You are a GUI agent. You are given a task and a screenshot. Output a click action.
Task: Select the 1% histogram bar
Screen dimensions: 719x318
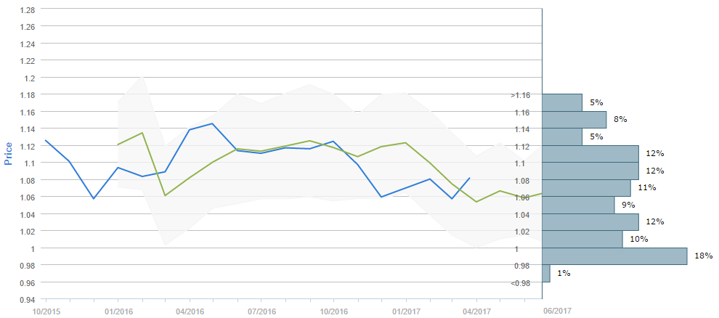point(546,273)
